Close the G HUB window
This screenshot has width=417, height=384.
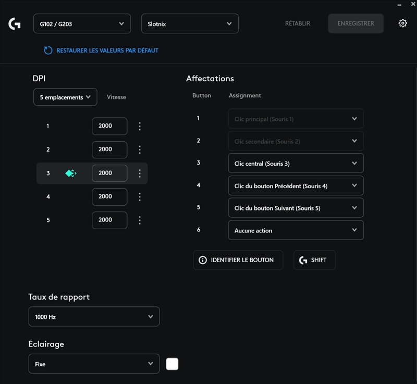[413, 4]
